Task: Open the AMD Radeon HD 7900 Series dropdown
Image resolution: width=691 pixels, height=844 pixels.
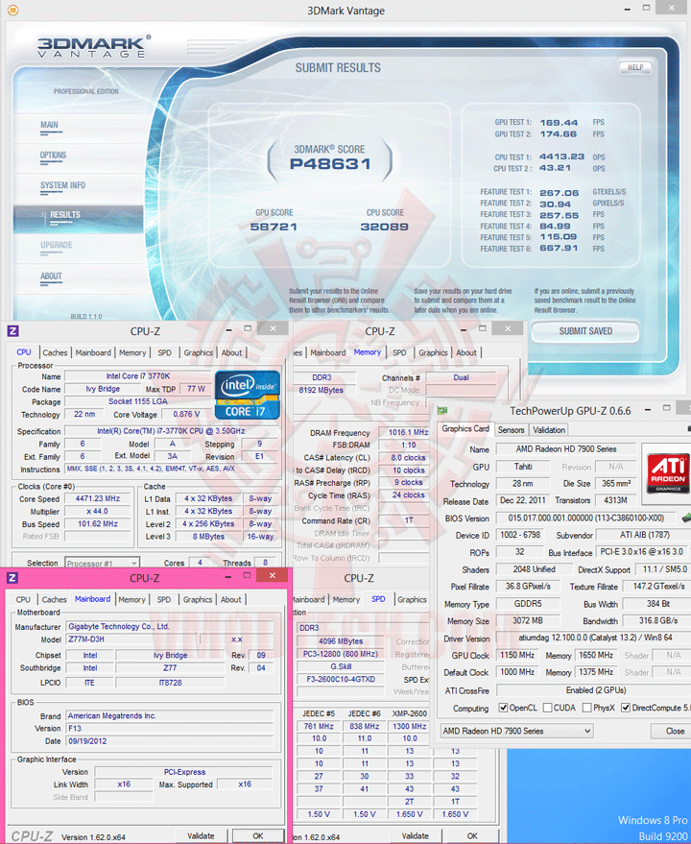Action: point(516,731)
